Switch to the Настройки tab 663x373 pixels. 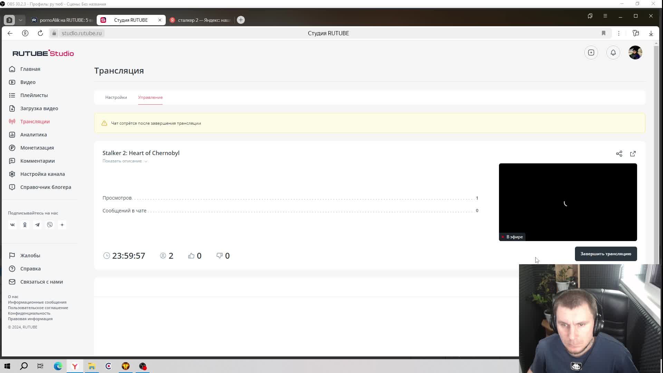[x=116, y=97]
